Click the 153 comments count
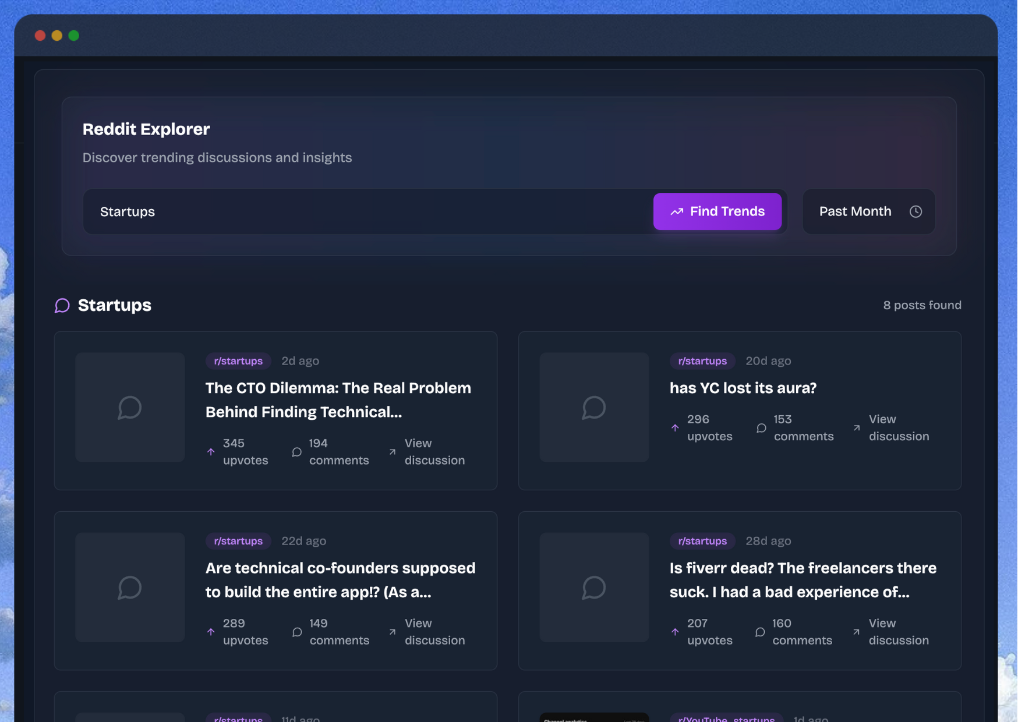Image resolution: width=1018 pixels, height=722 pixels. pos(803,428)
